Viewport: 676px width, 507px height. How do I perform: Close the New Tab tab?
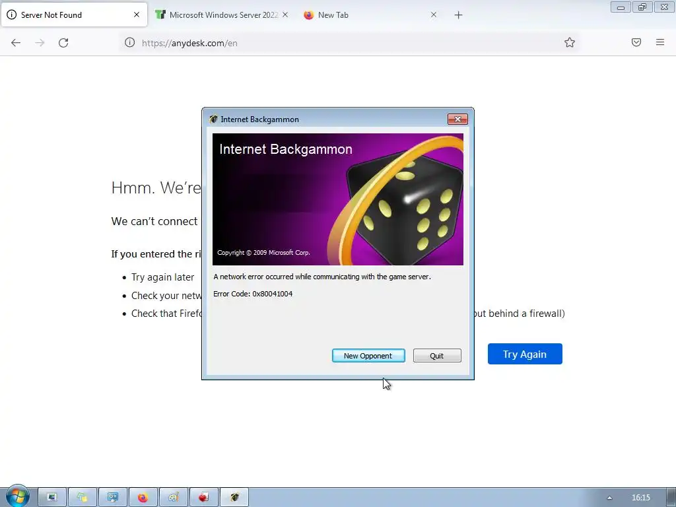(433, 15)
